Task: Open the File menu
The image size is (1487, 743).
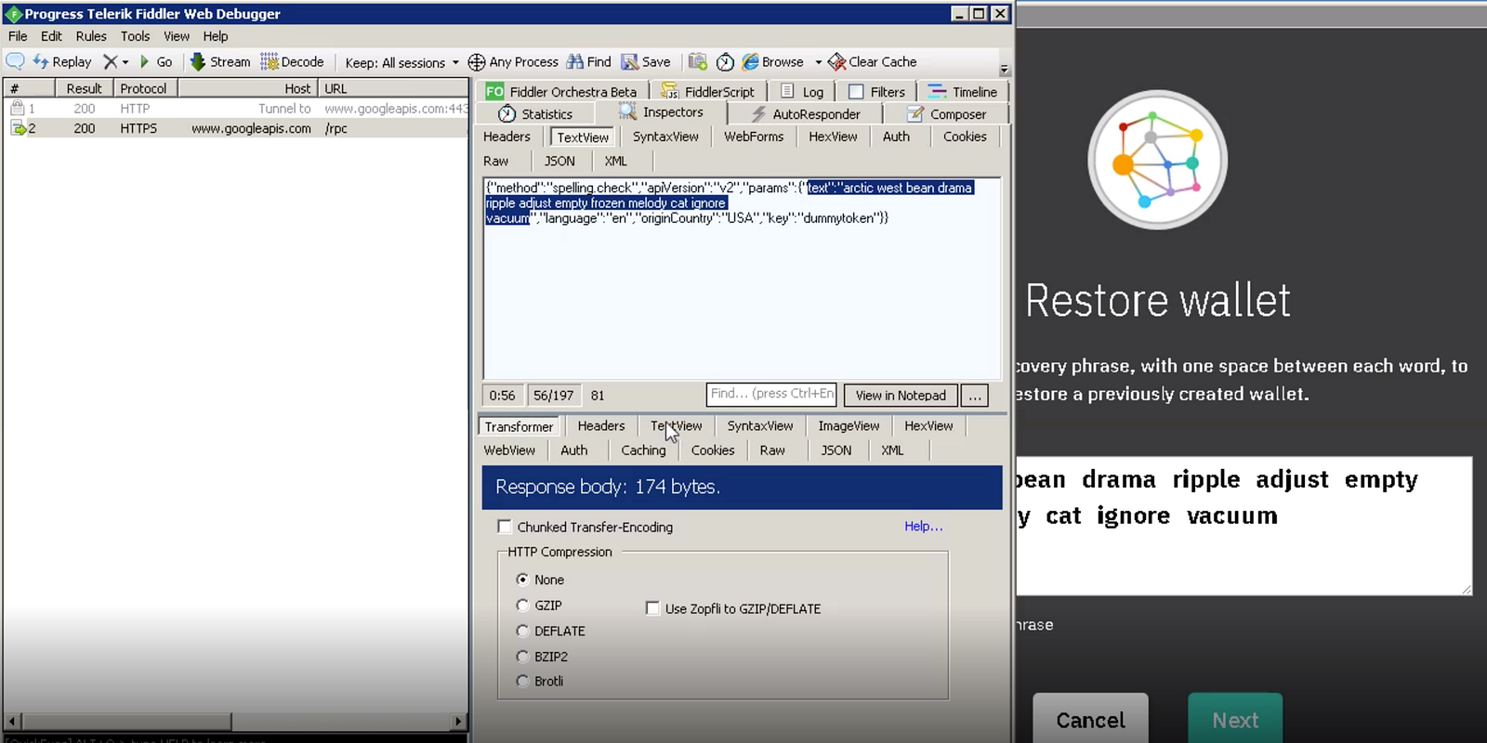Action: pos(18,36)
